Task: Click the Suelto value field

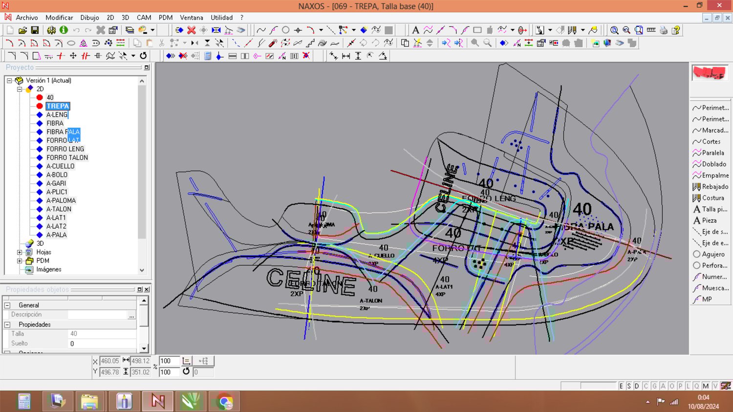Action: (102, 344)
